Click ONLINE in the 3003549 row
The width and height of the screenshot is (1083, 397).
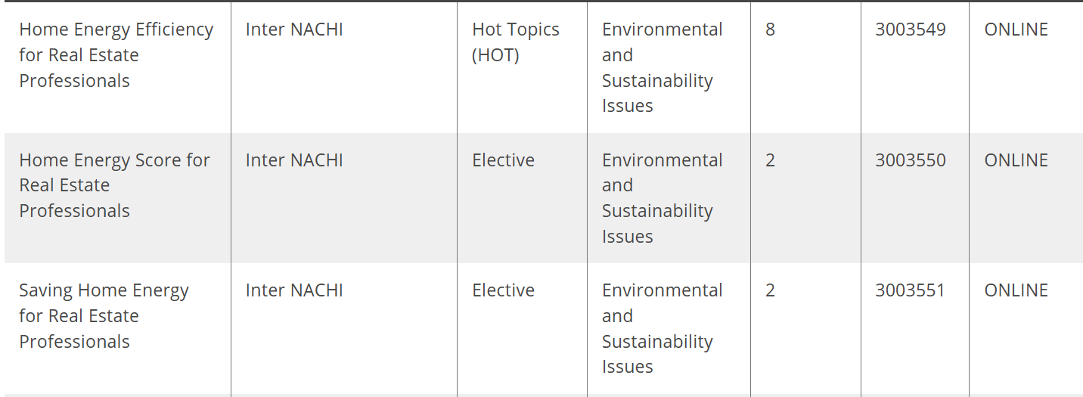1016,29
